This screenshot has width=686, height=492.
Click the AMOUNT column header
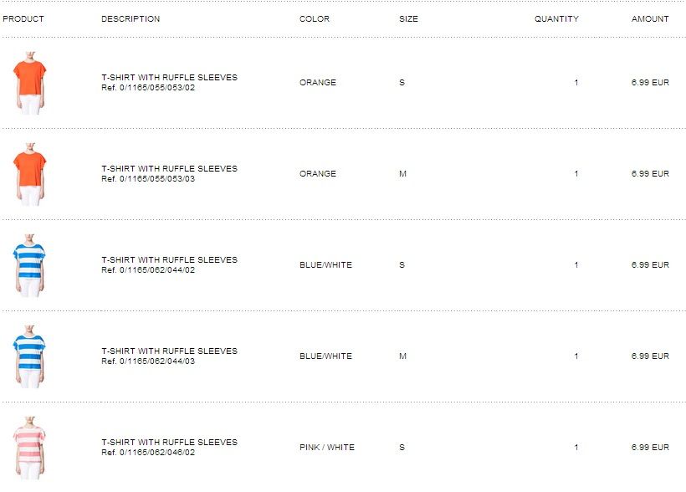650,18
